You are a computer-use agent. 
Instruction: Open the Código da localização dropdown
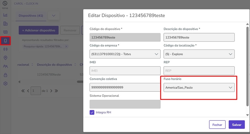click(199, 54)
